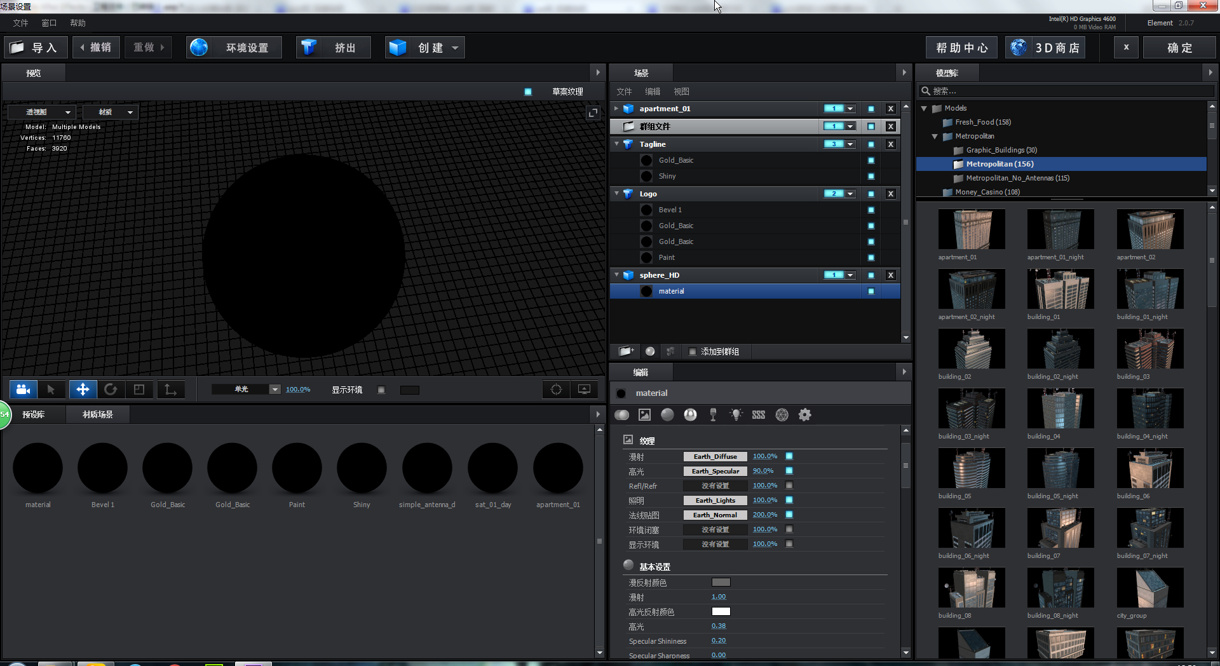This screenshot has height=666, width=1220.
Task: Select the rotate tool in viewport toolbar
Action: click(111, 390)
